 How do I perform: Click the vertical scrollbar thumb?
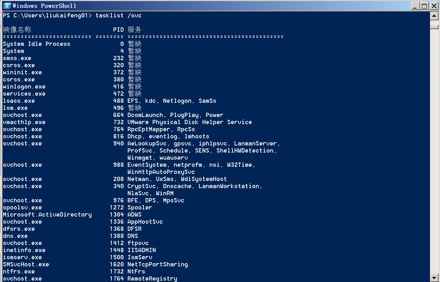click(434, 26)
